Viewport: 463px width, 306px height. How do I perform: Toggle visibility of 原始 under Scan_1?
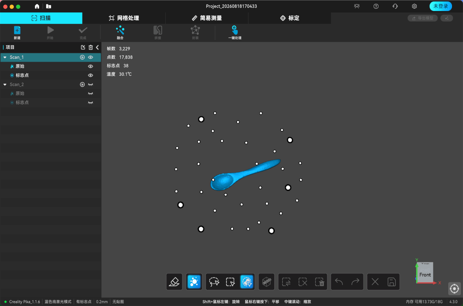[x=91, y=66]
